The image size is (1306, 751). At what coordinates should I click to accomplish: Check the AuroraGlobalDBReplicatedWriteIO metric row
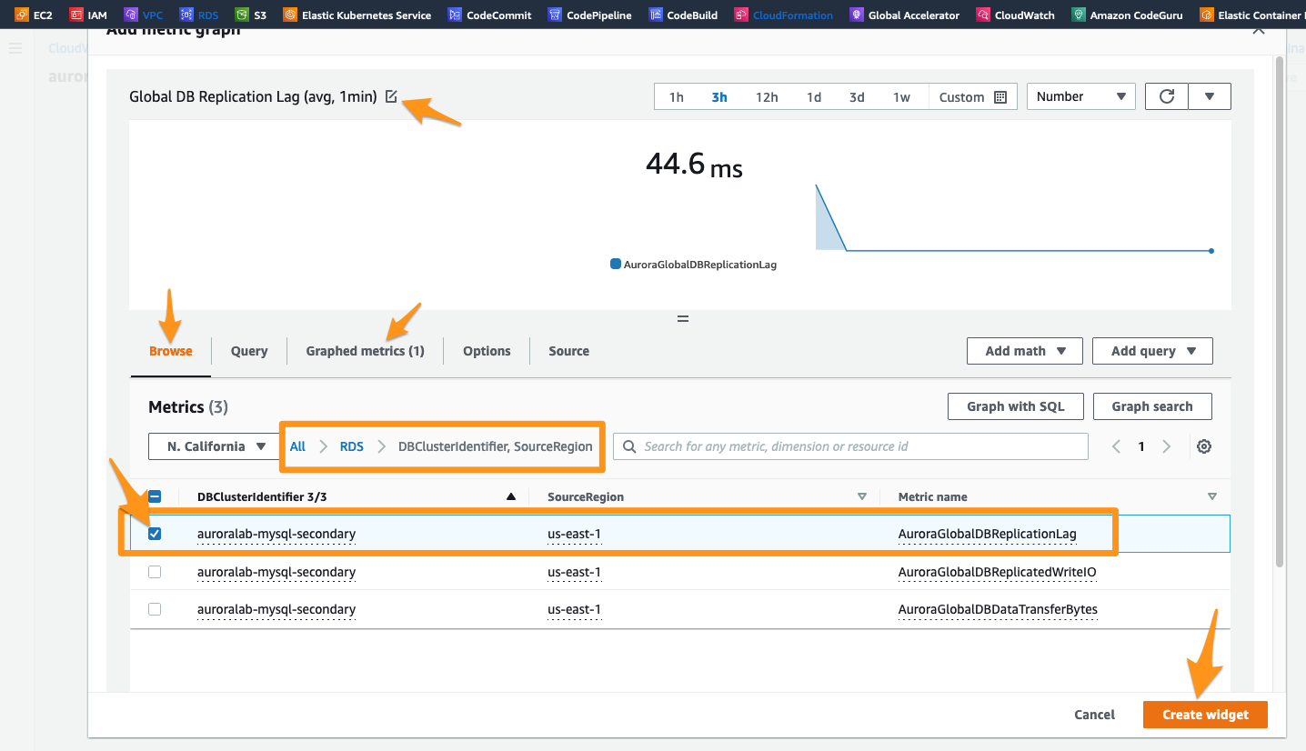click(x=155, y=572)
